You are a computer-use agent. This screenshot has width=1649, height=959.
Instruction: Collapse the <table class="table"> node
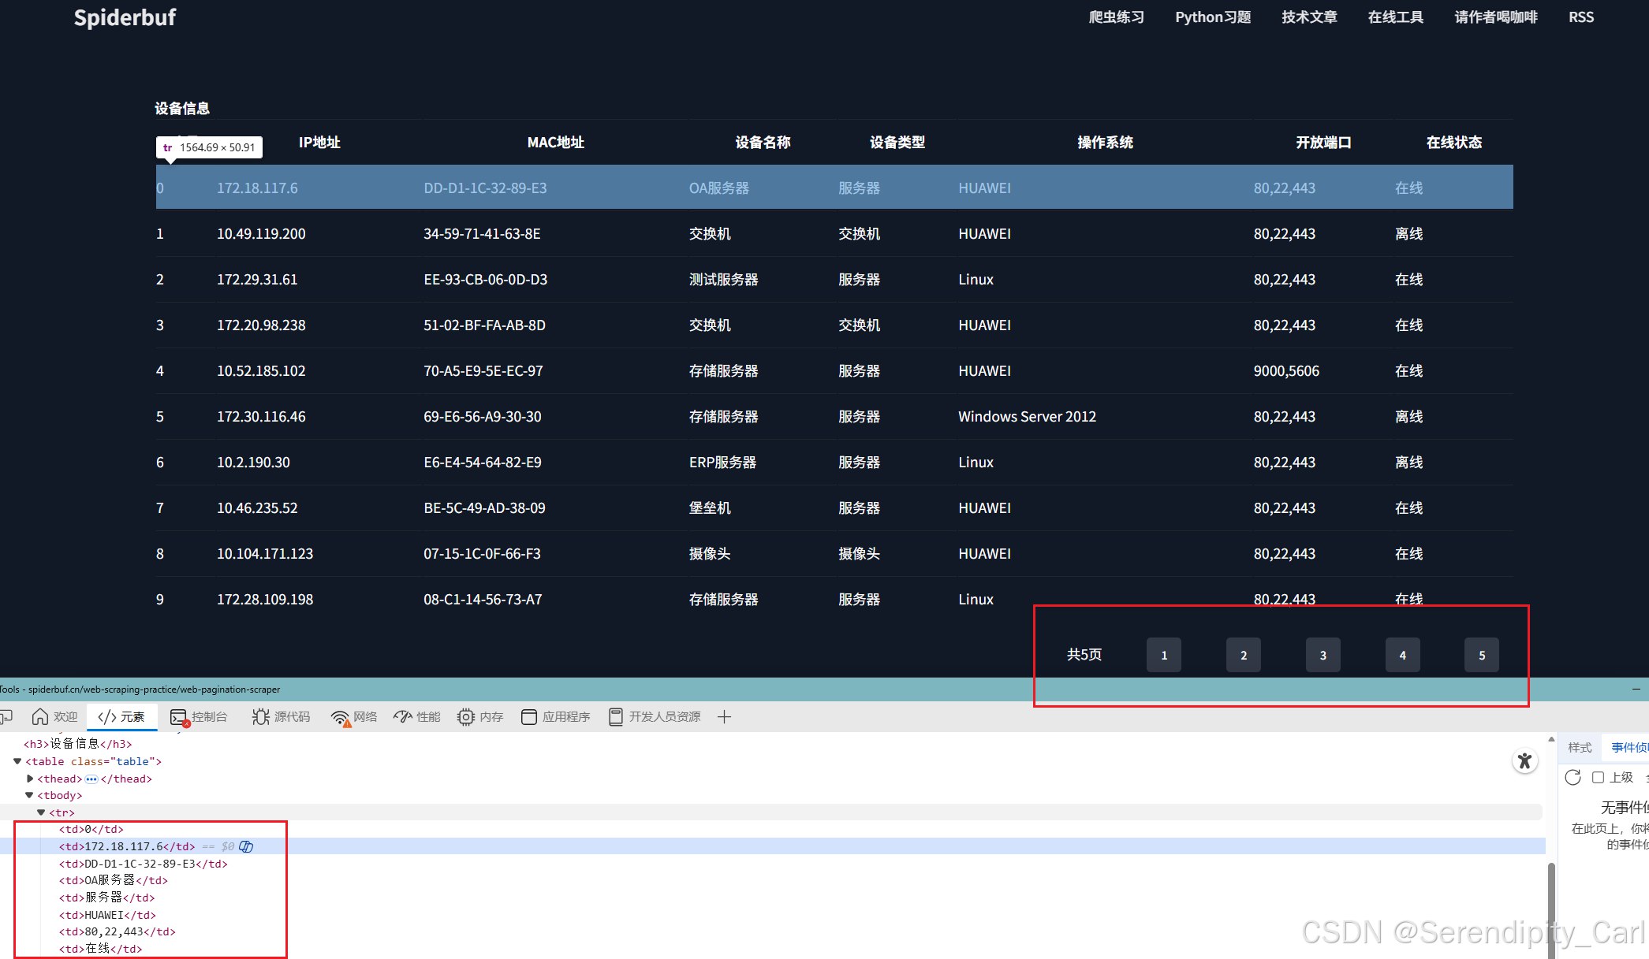point(17,761)
